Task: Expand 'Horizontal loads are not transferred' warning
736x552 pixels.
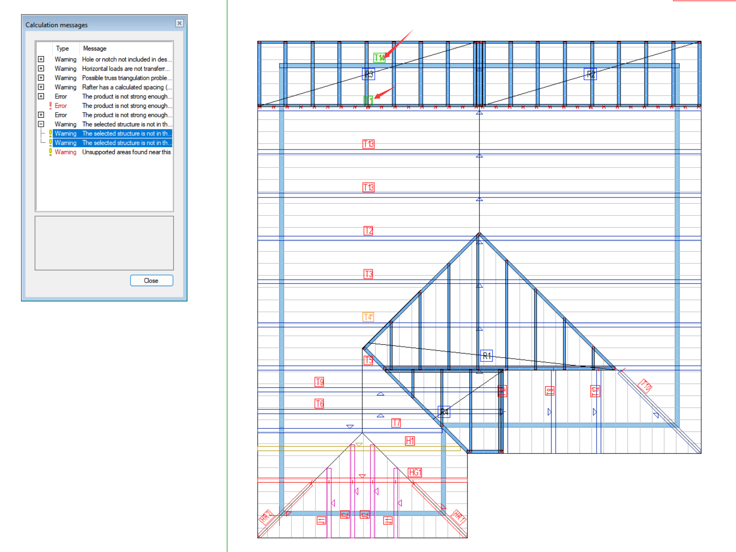Action: click(x=41, y=69)
